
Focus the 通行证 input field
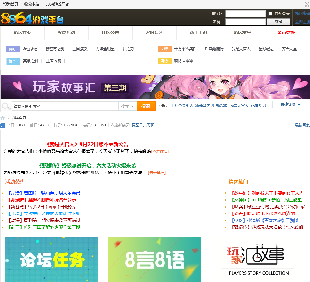tap(246, 14)
